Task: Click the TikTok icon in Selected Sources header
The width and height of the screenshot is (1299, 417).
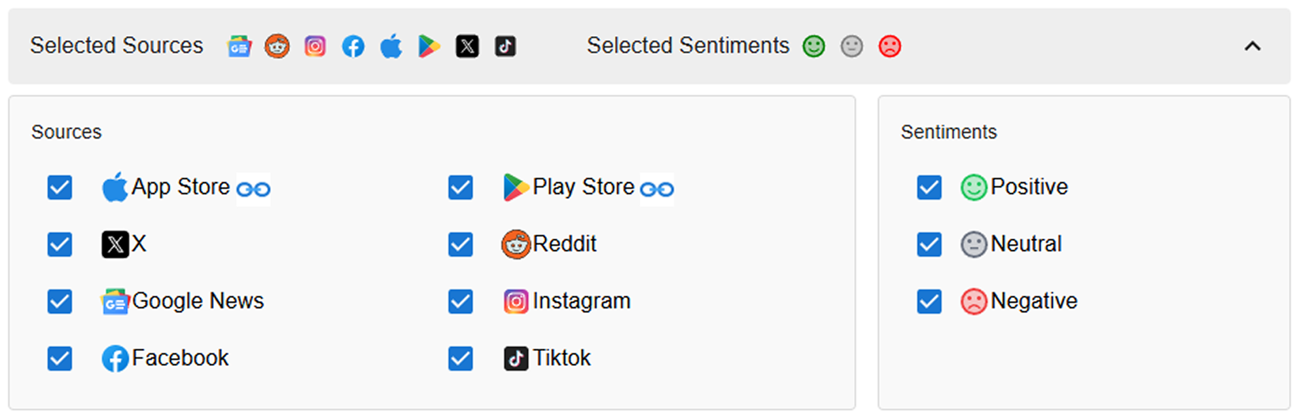Action: tap(505, 46)
